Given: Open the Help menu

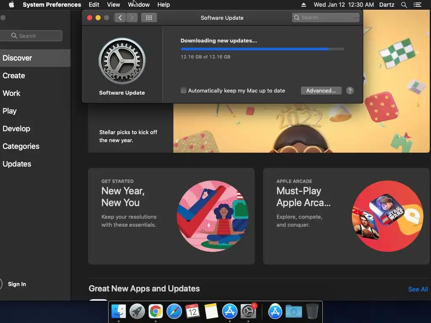Looking at the screenshot, I should pos(164,5).
